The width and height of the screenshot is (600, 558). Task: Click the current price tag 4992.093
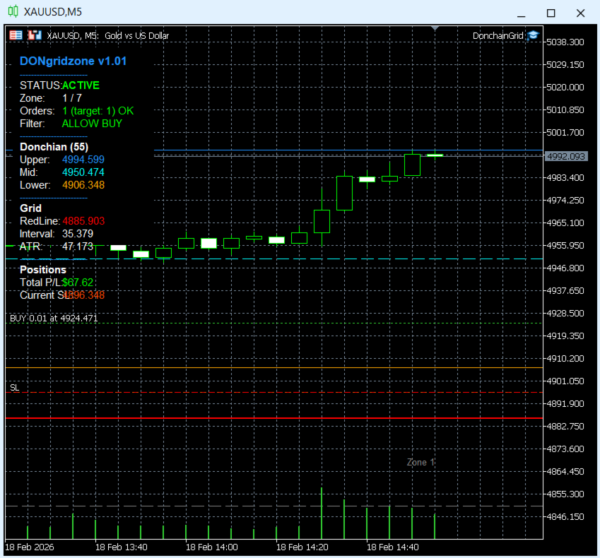point(566,156)
